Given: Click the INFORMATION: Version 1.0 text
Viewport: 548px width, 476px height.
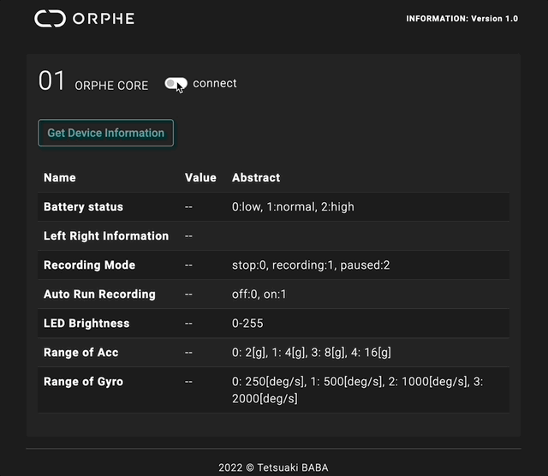Looking at the screenshot, I should coord(462,19).
